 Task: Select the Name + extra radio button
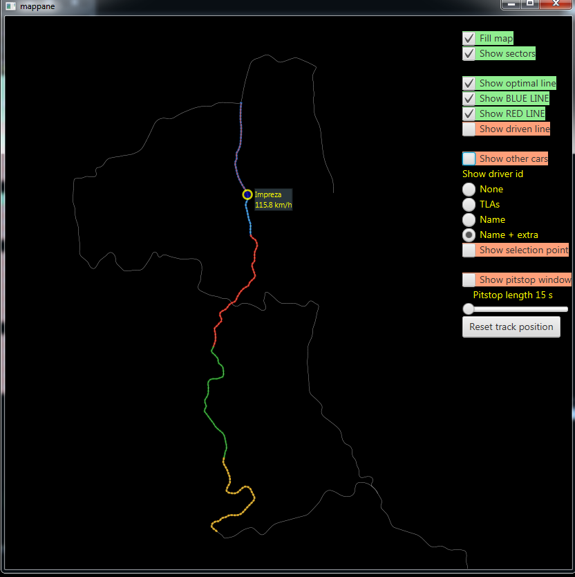pos(469,235)
